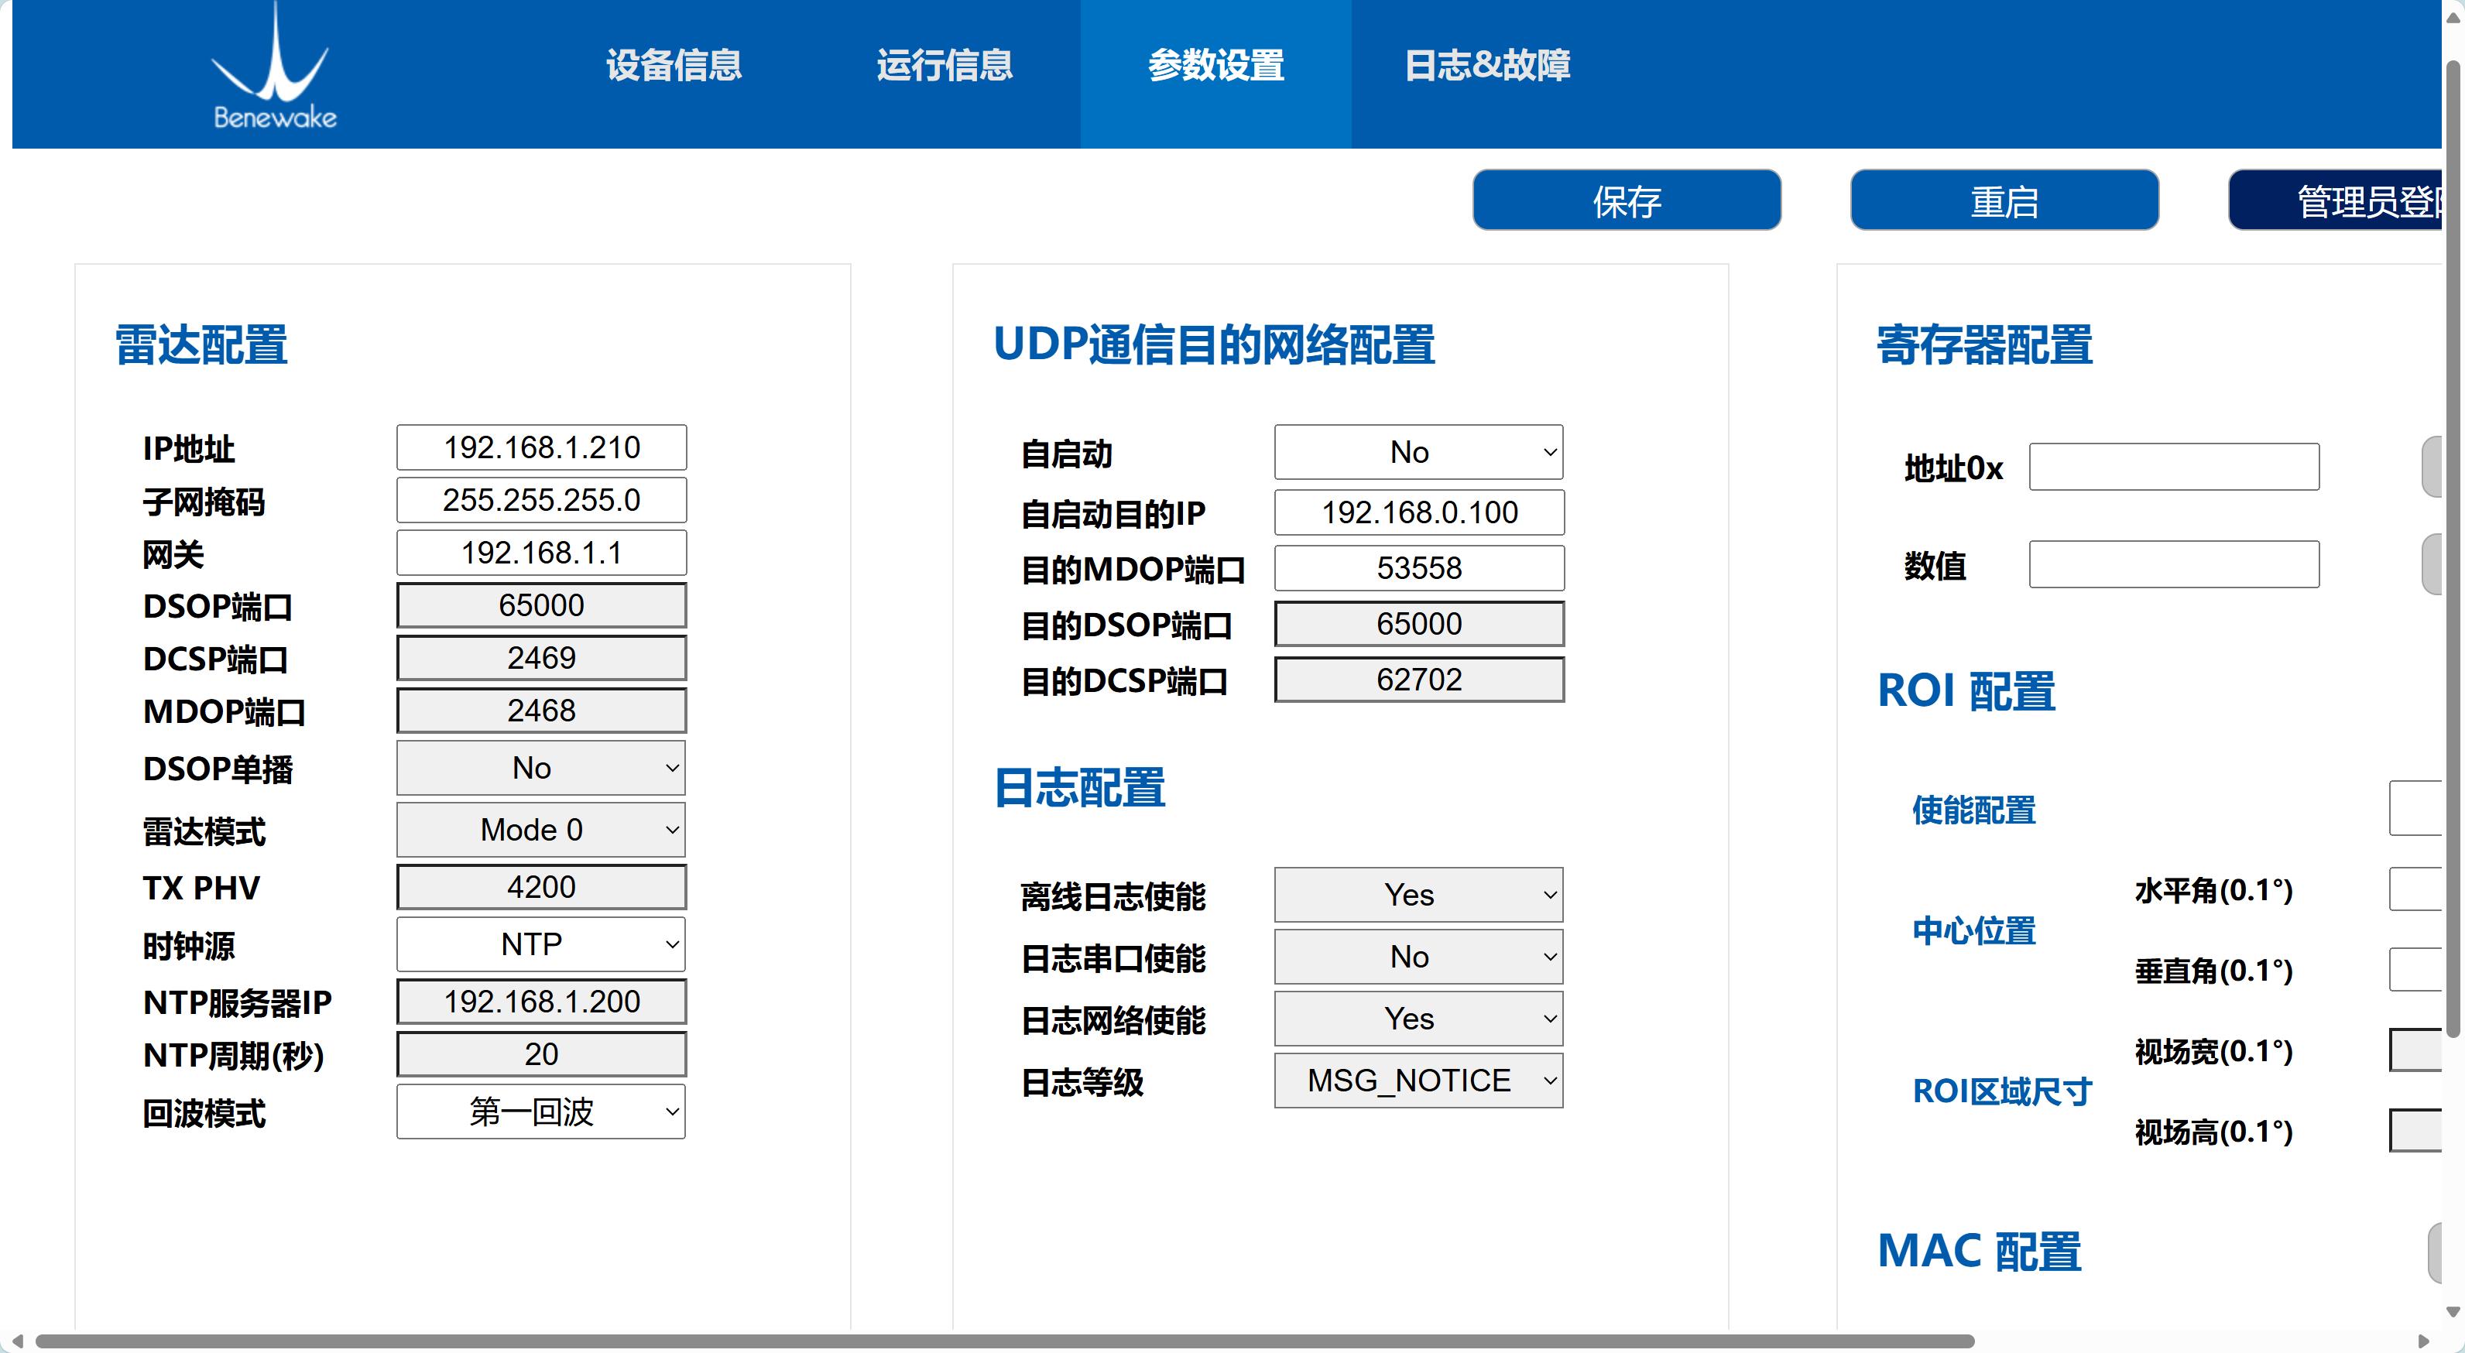Click the DCSP端口 field showing 2469
Viewport: 2465px width, 1353px height.
[542, 657]
